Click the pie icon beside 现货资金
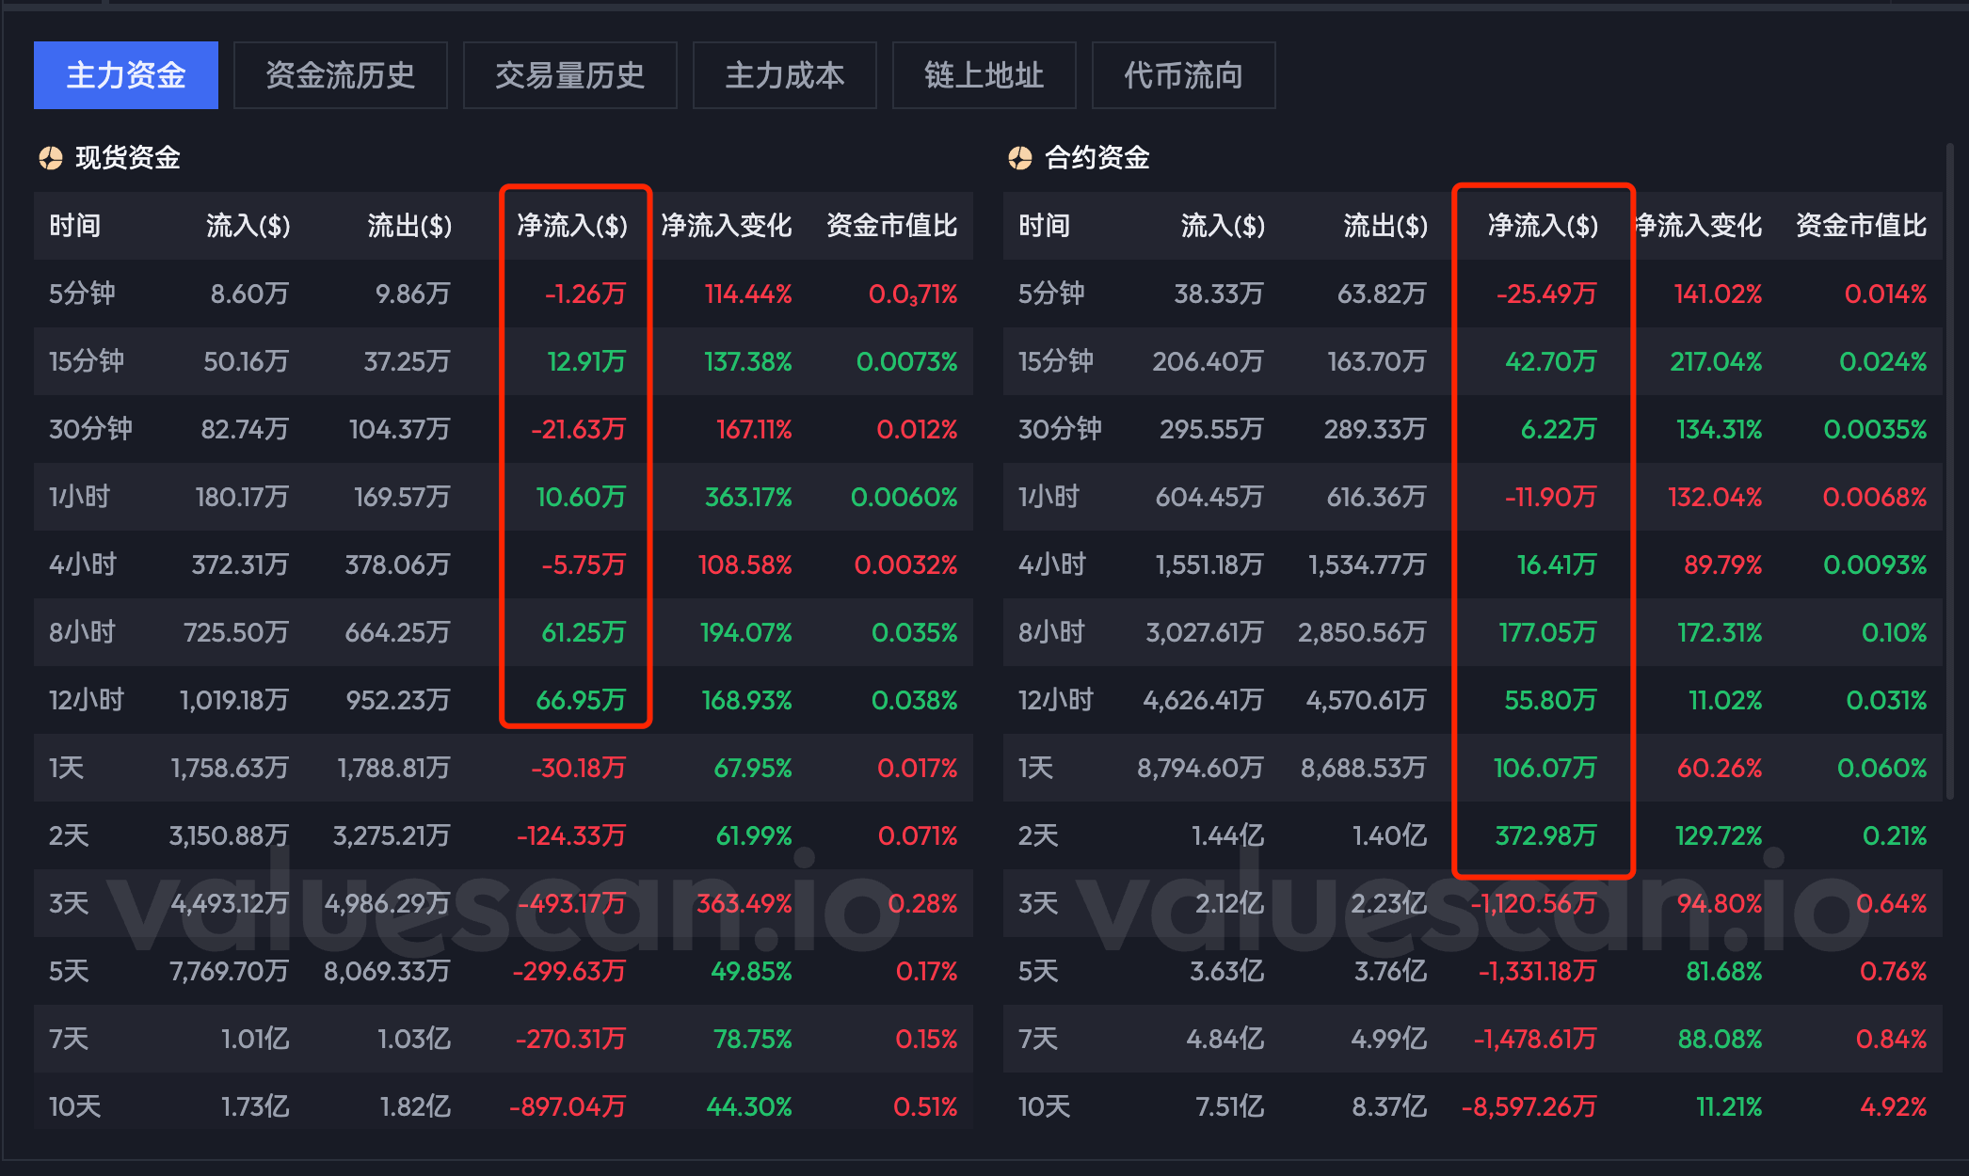Viewport: 1969px width, 1176px height. point(50,158)
